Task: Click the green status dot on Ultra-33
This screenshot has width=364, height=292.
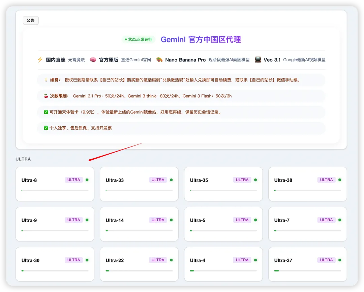Action: point(171,180)
